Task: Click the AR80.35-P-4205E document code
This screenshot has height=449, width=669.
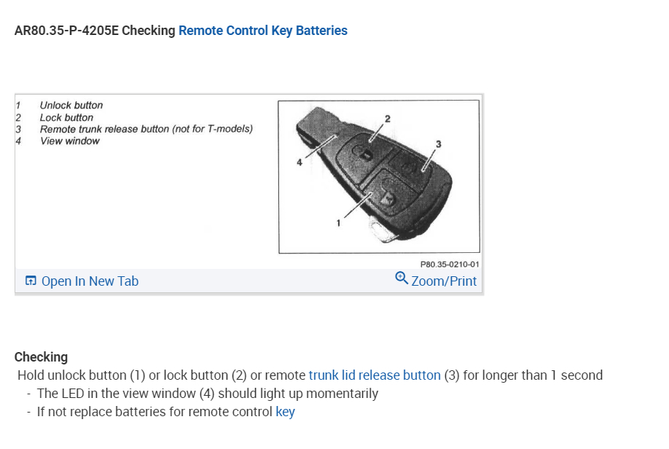Action: point(66,31)
